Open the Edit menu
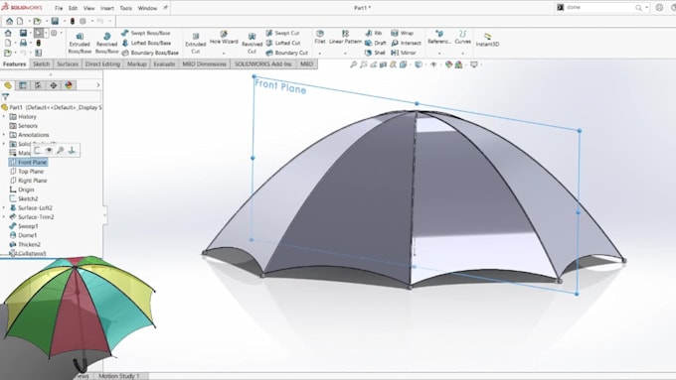The image size is (676, 380). pos(73,8)
